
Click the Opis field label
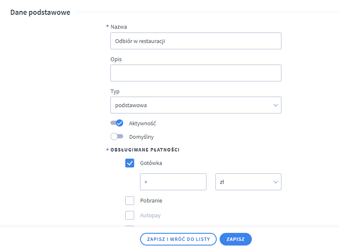[x=116, y=59]
